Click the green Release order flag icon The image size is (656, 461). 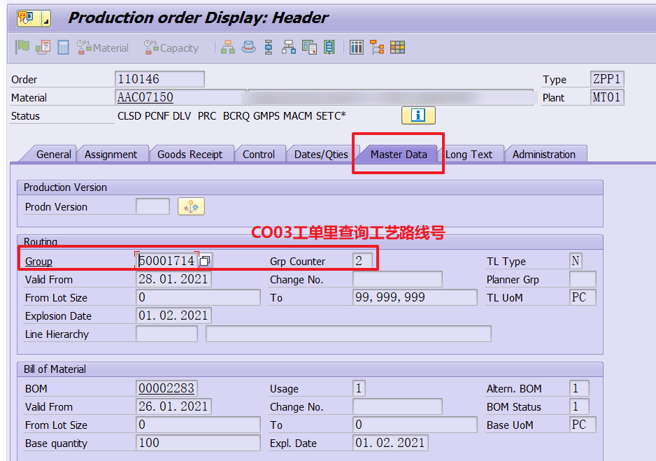(22, 47)
